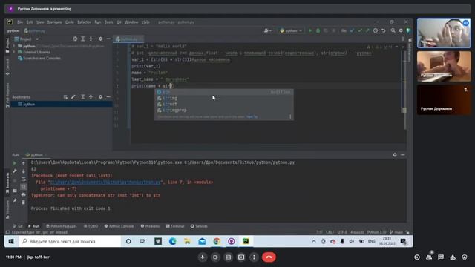475x267 pixels.
Task: Expand External Libraries node
Action: tap(14, 52)
